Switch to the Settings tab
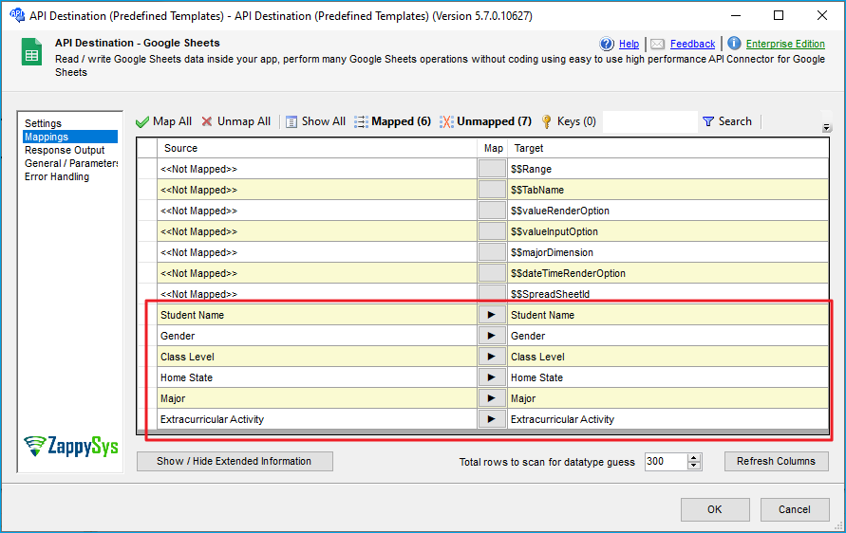846x533 pixels. click(x=43, y=123)
